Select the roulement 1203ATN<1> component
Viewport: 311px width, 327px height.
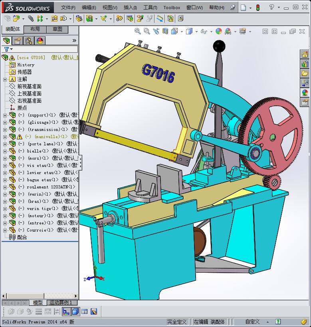pos(51,187)
